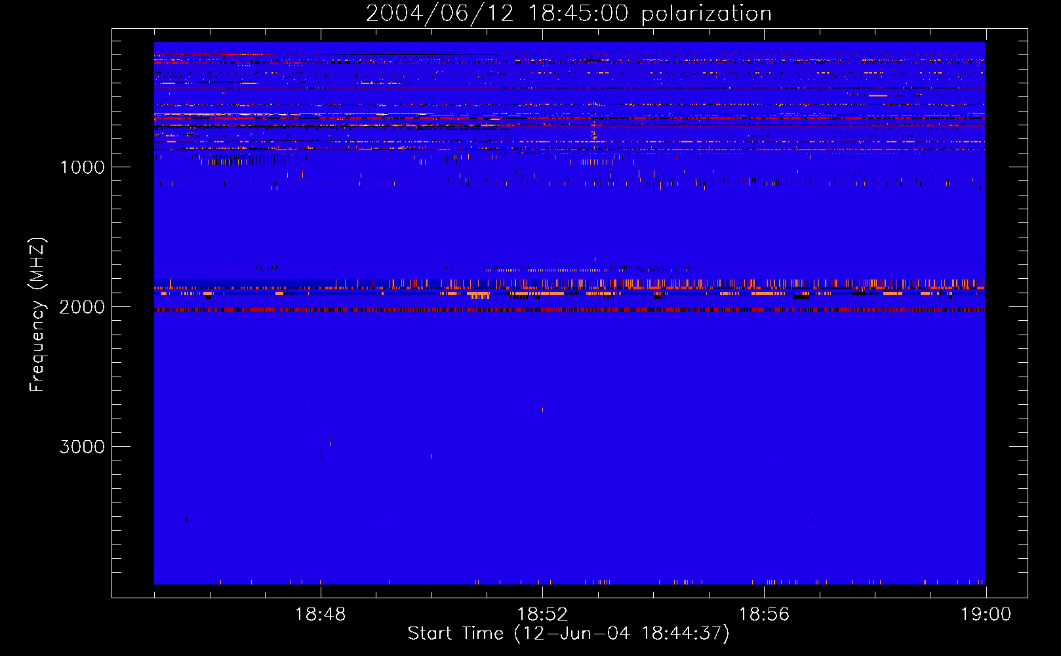Click the red interference band near 2000 MHz
The image size is (1061, 656).
click(569, 310)
